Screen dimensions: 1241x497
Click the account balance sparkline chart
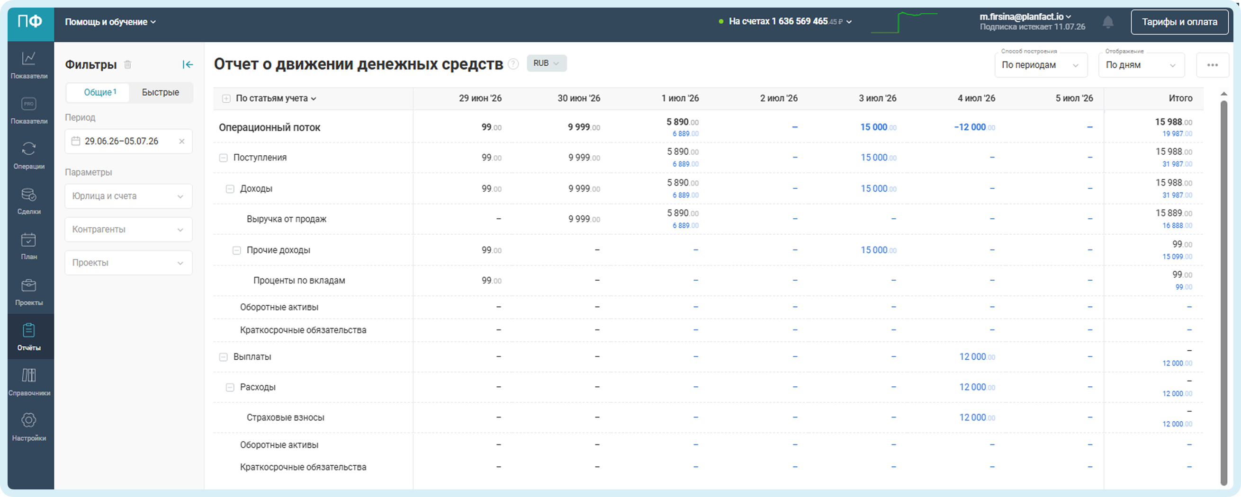[904, 22]
